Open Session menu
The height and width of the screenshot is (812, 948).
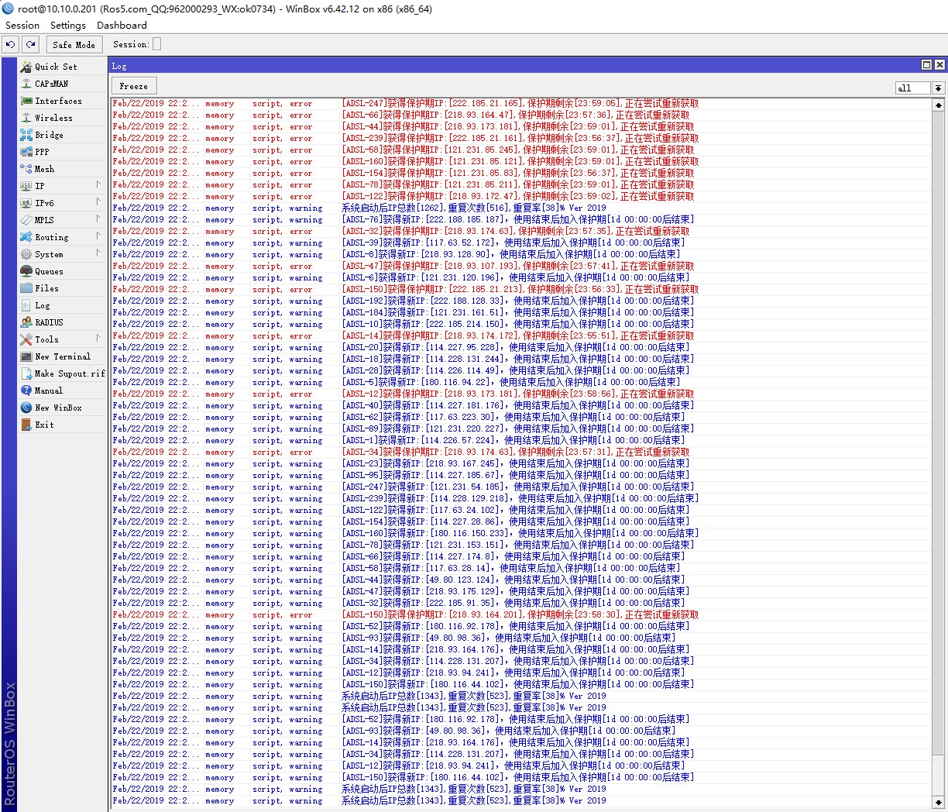[22, 25]
